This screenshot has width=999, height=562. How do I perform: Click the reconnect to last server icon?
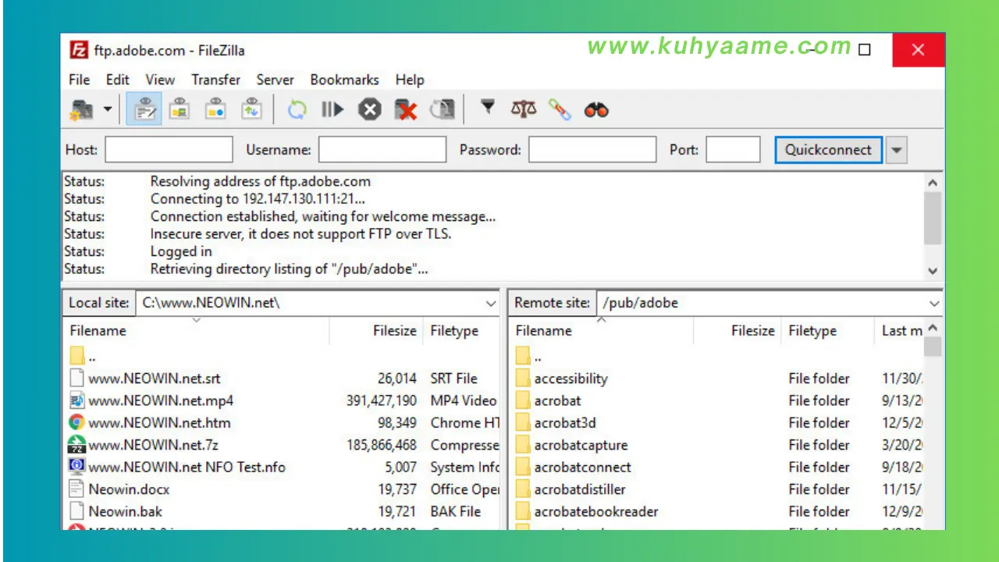[x=443, y=110]
